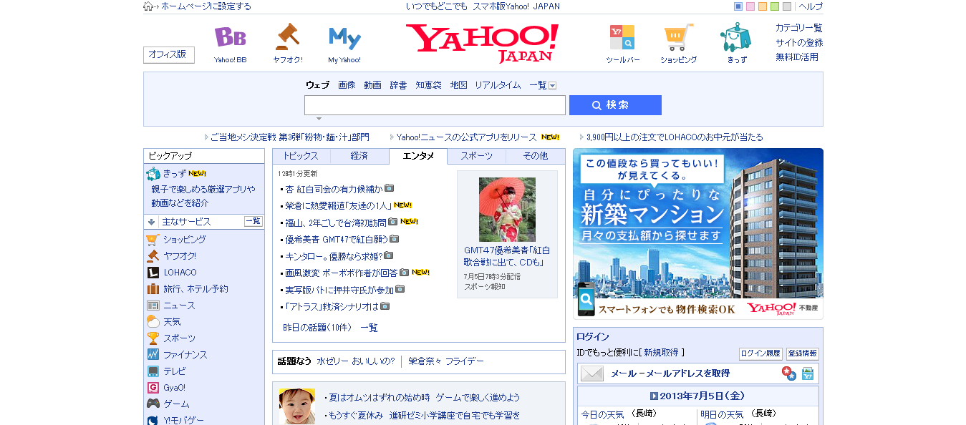Open the kimono girl news thumbnail
Screen dimensions: 966x425
(x=507, y=209)
